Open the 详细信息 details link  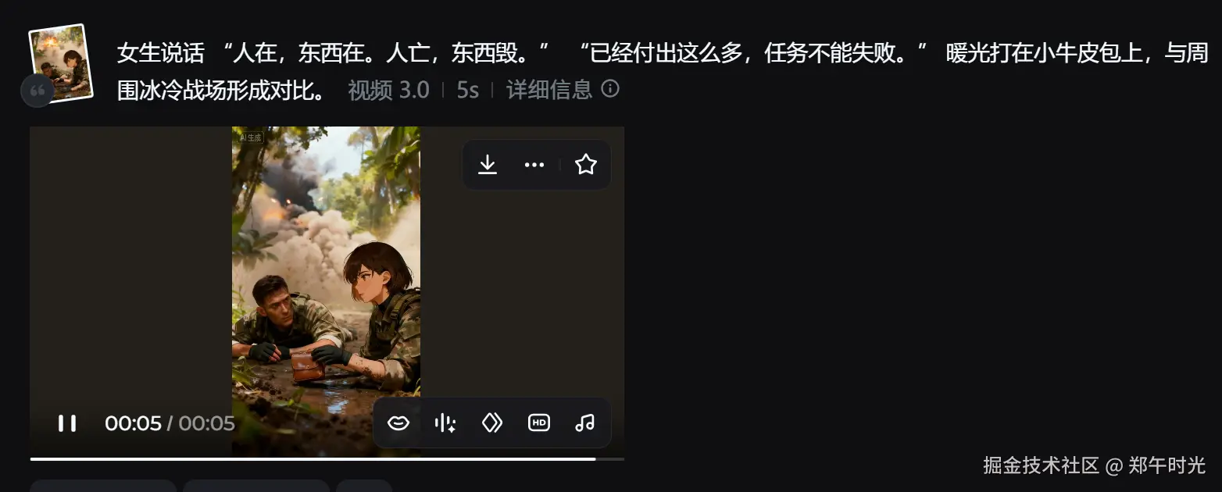(549, 90)
